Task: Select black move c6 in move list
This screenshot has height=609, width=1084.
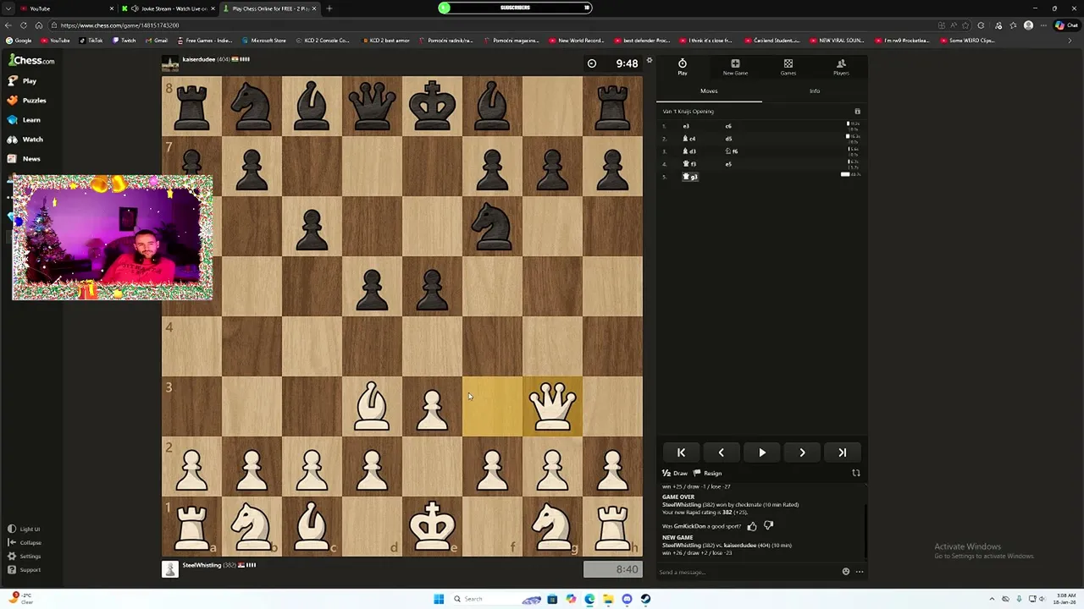Action: tap(728, 126)
